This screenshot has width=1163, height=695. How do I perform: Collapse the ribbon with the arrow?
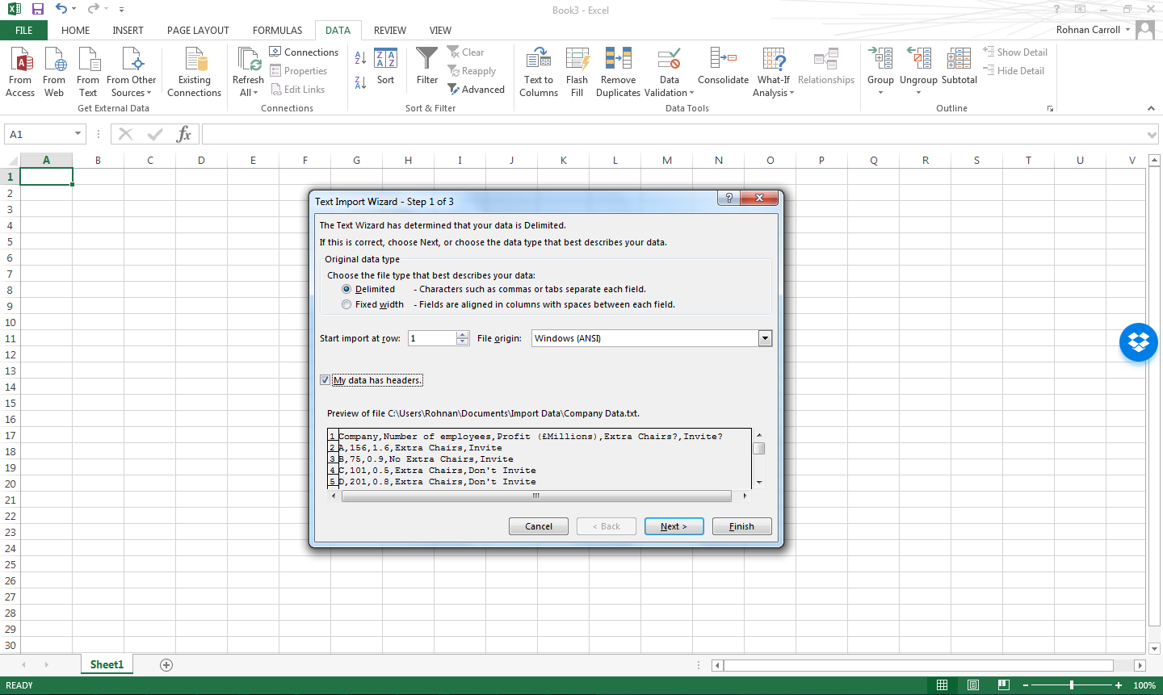(x=1151, y=108)
